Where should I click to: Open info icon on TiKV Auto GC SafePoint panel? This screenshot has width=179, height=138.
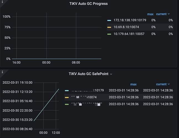2,72
